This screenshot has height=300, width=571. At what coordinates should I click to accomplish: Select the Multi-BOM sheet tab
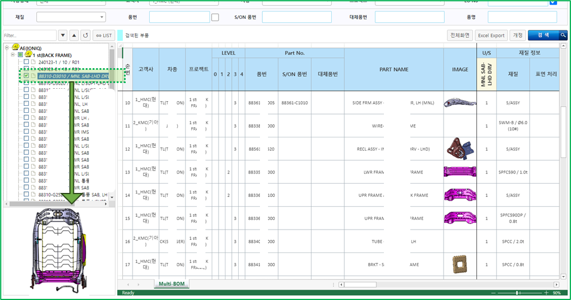coord(172,283)
